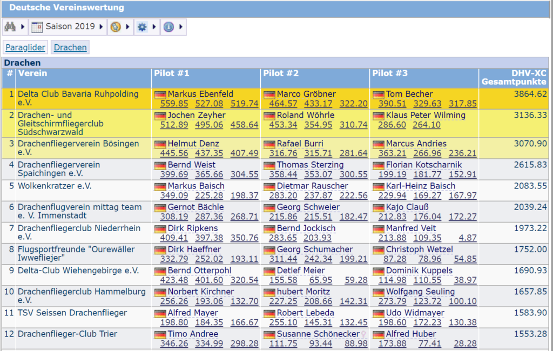
Task: Expand the arrow next to the globe icon
Action: point(127,27)
